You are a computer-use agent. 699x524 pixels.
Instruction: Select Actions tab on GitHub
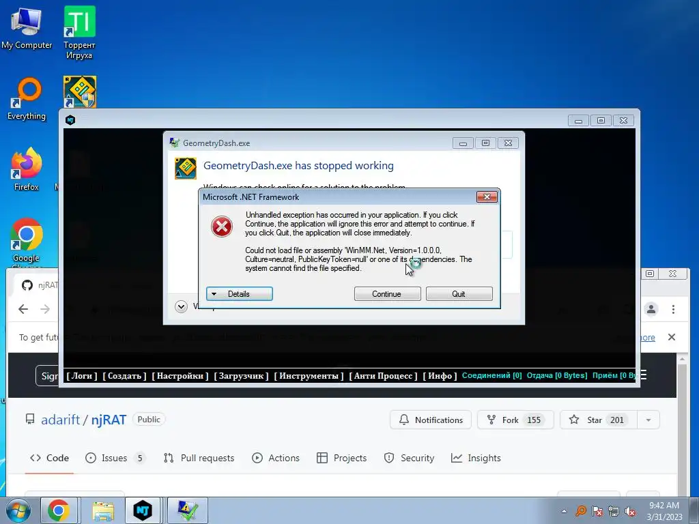tap(276, 458)
